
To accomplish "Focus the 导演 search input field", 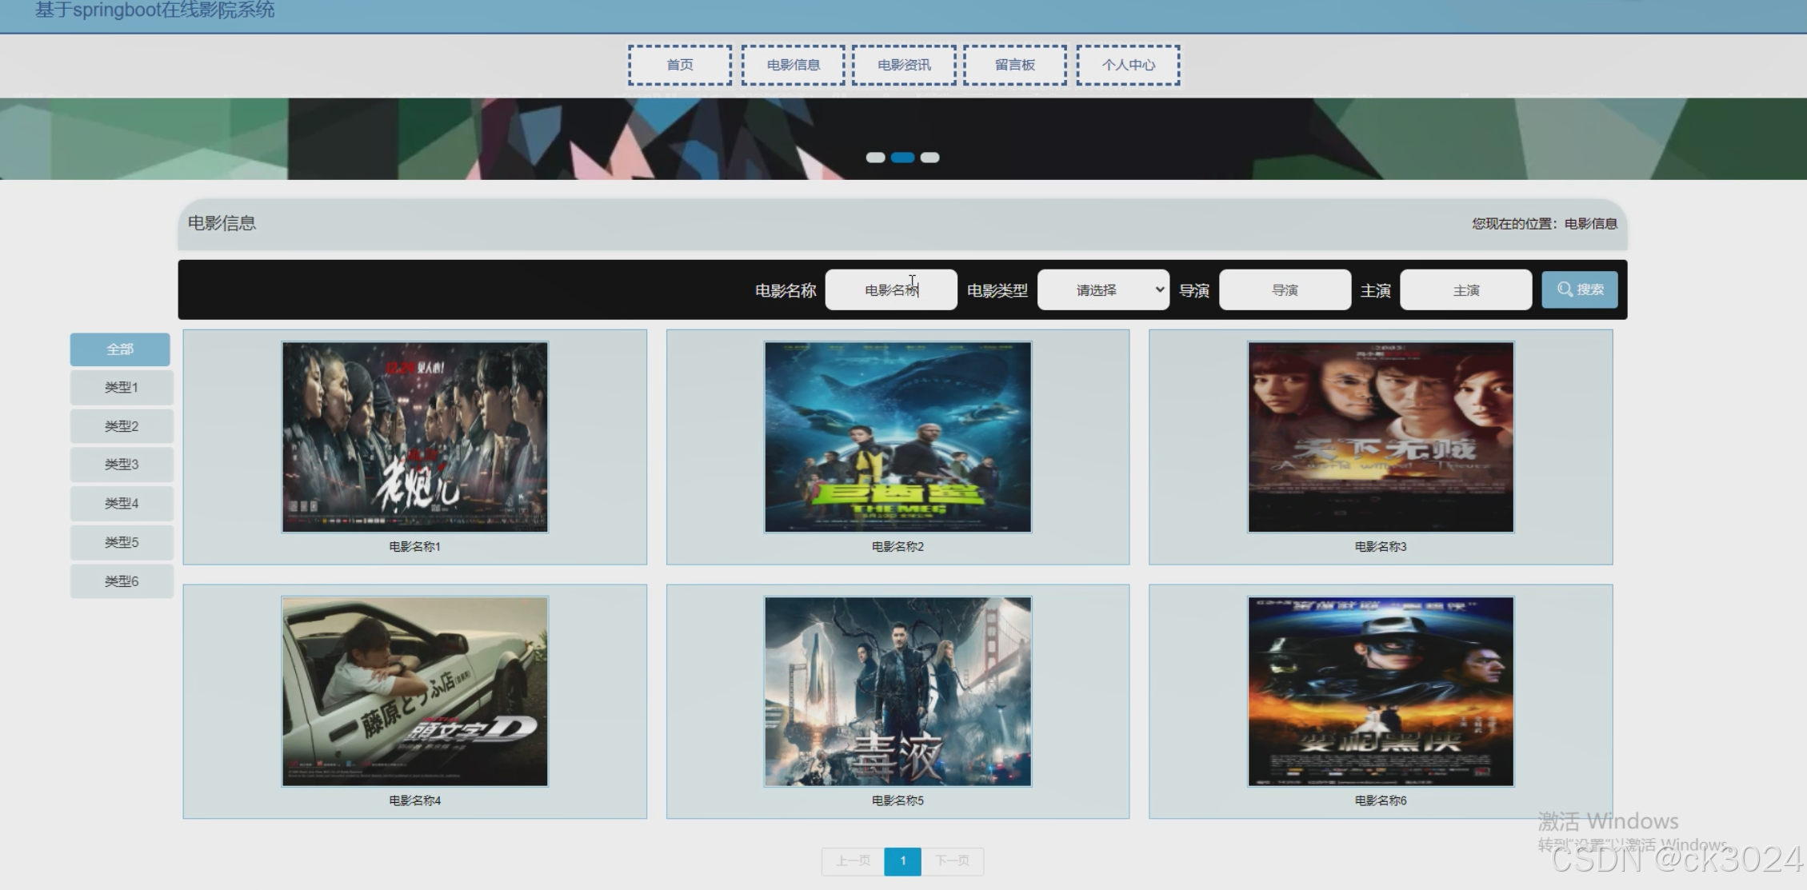I will pyautogui.click(x=1285, y=289).
